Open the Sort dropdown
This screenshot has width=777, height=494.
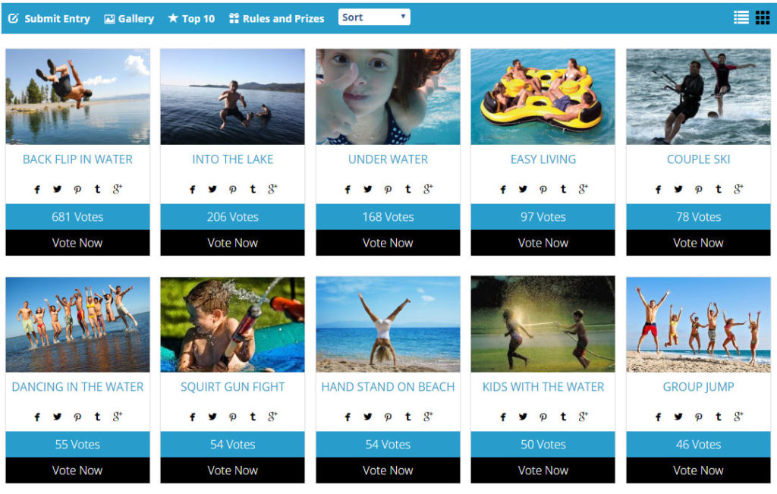click(x=374, y=17)
